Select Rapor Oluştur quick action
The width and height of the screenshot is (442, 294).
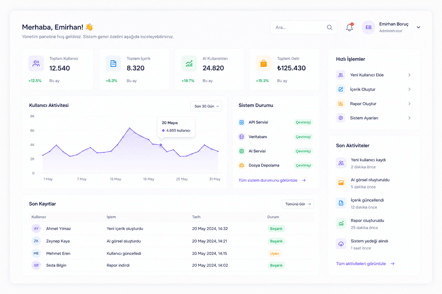tap(374, 104)
